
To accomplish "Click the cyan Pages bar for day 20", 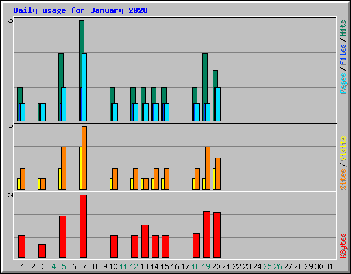I will [218, 104].
